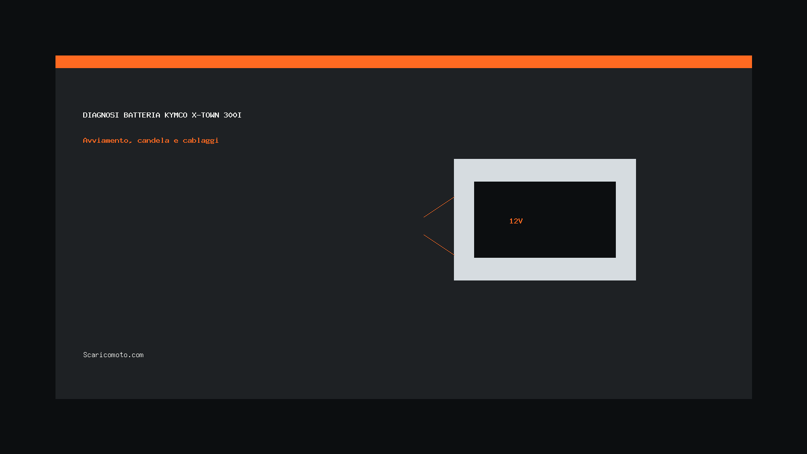Screen dimensions: 807x454
Task: Click the 12V label on the battery
Action: point(516,221)
